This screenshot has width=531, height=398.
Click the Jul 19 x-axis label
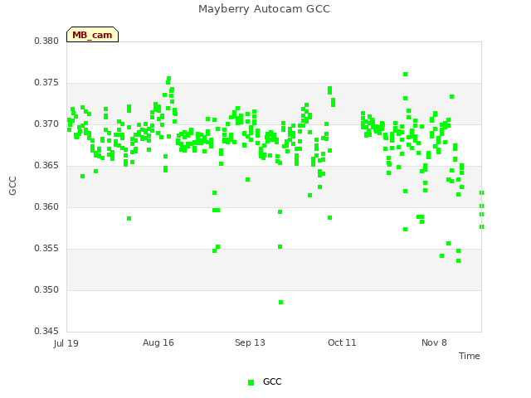(66, 343)
